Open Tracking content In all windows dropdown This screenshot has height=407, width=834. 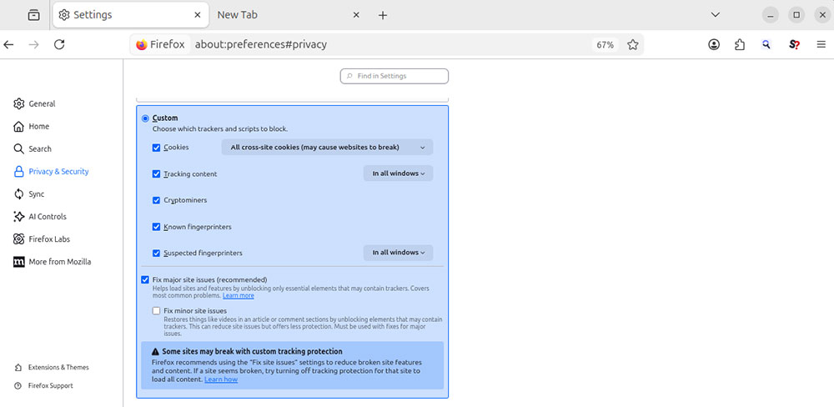(399, 173)
